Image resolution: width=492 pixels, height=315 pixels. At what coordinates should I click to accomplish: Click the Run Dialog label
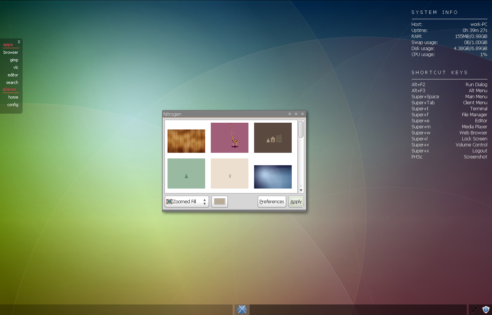[x=477, y=85]
